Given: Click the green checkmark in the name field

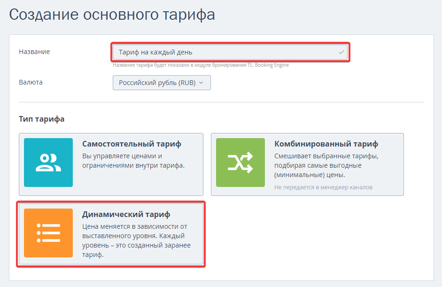Looking at the screenshot, I should (x=341, y=52).
